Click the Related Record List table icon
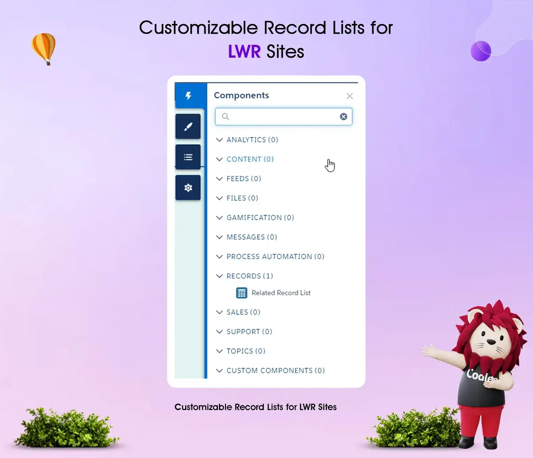The width and height of the screenshot is (533, 458). 242,293
